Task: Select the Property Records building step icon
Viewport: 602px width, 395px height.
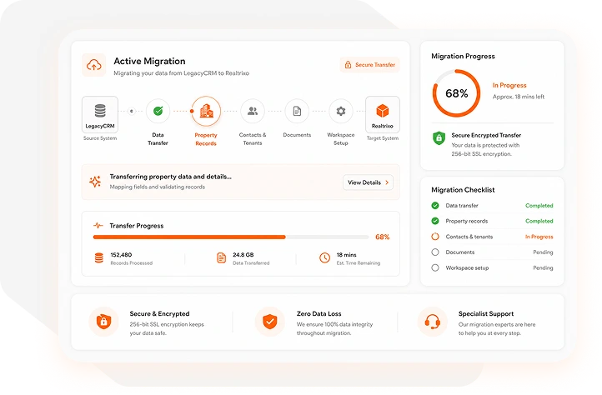Action: [206, 111]
